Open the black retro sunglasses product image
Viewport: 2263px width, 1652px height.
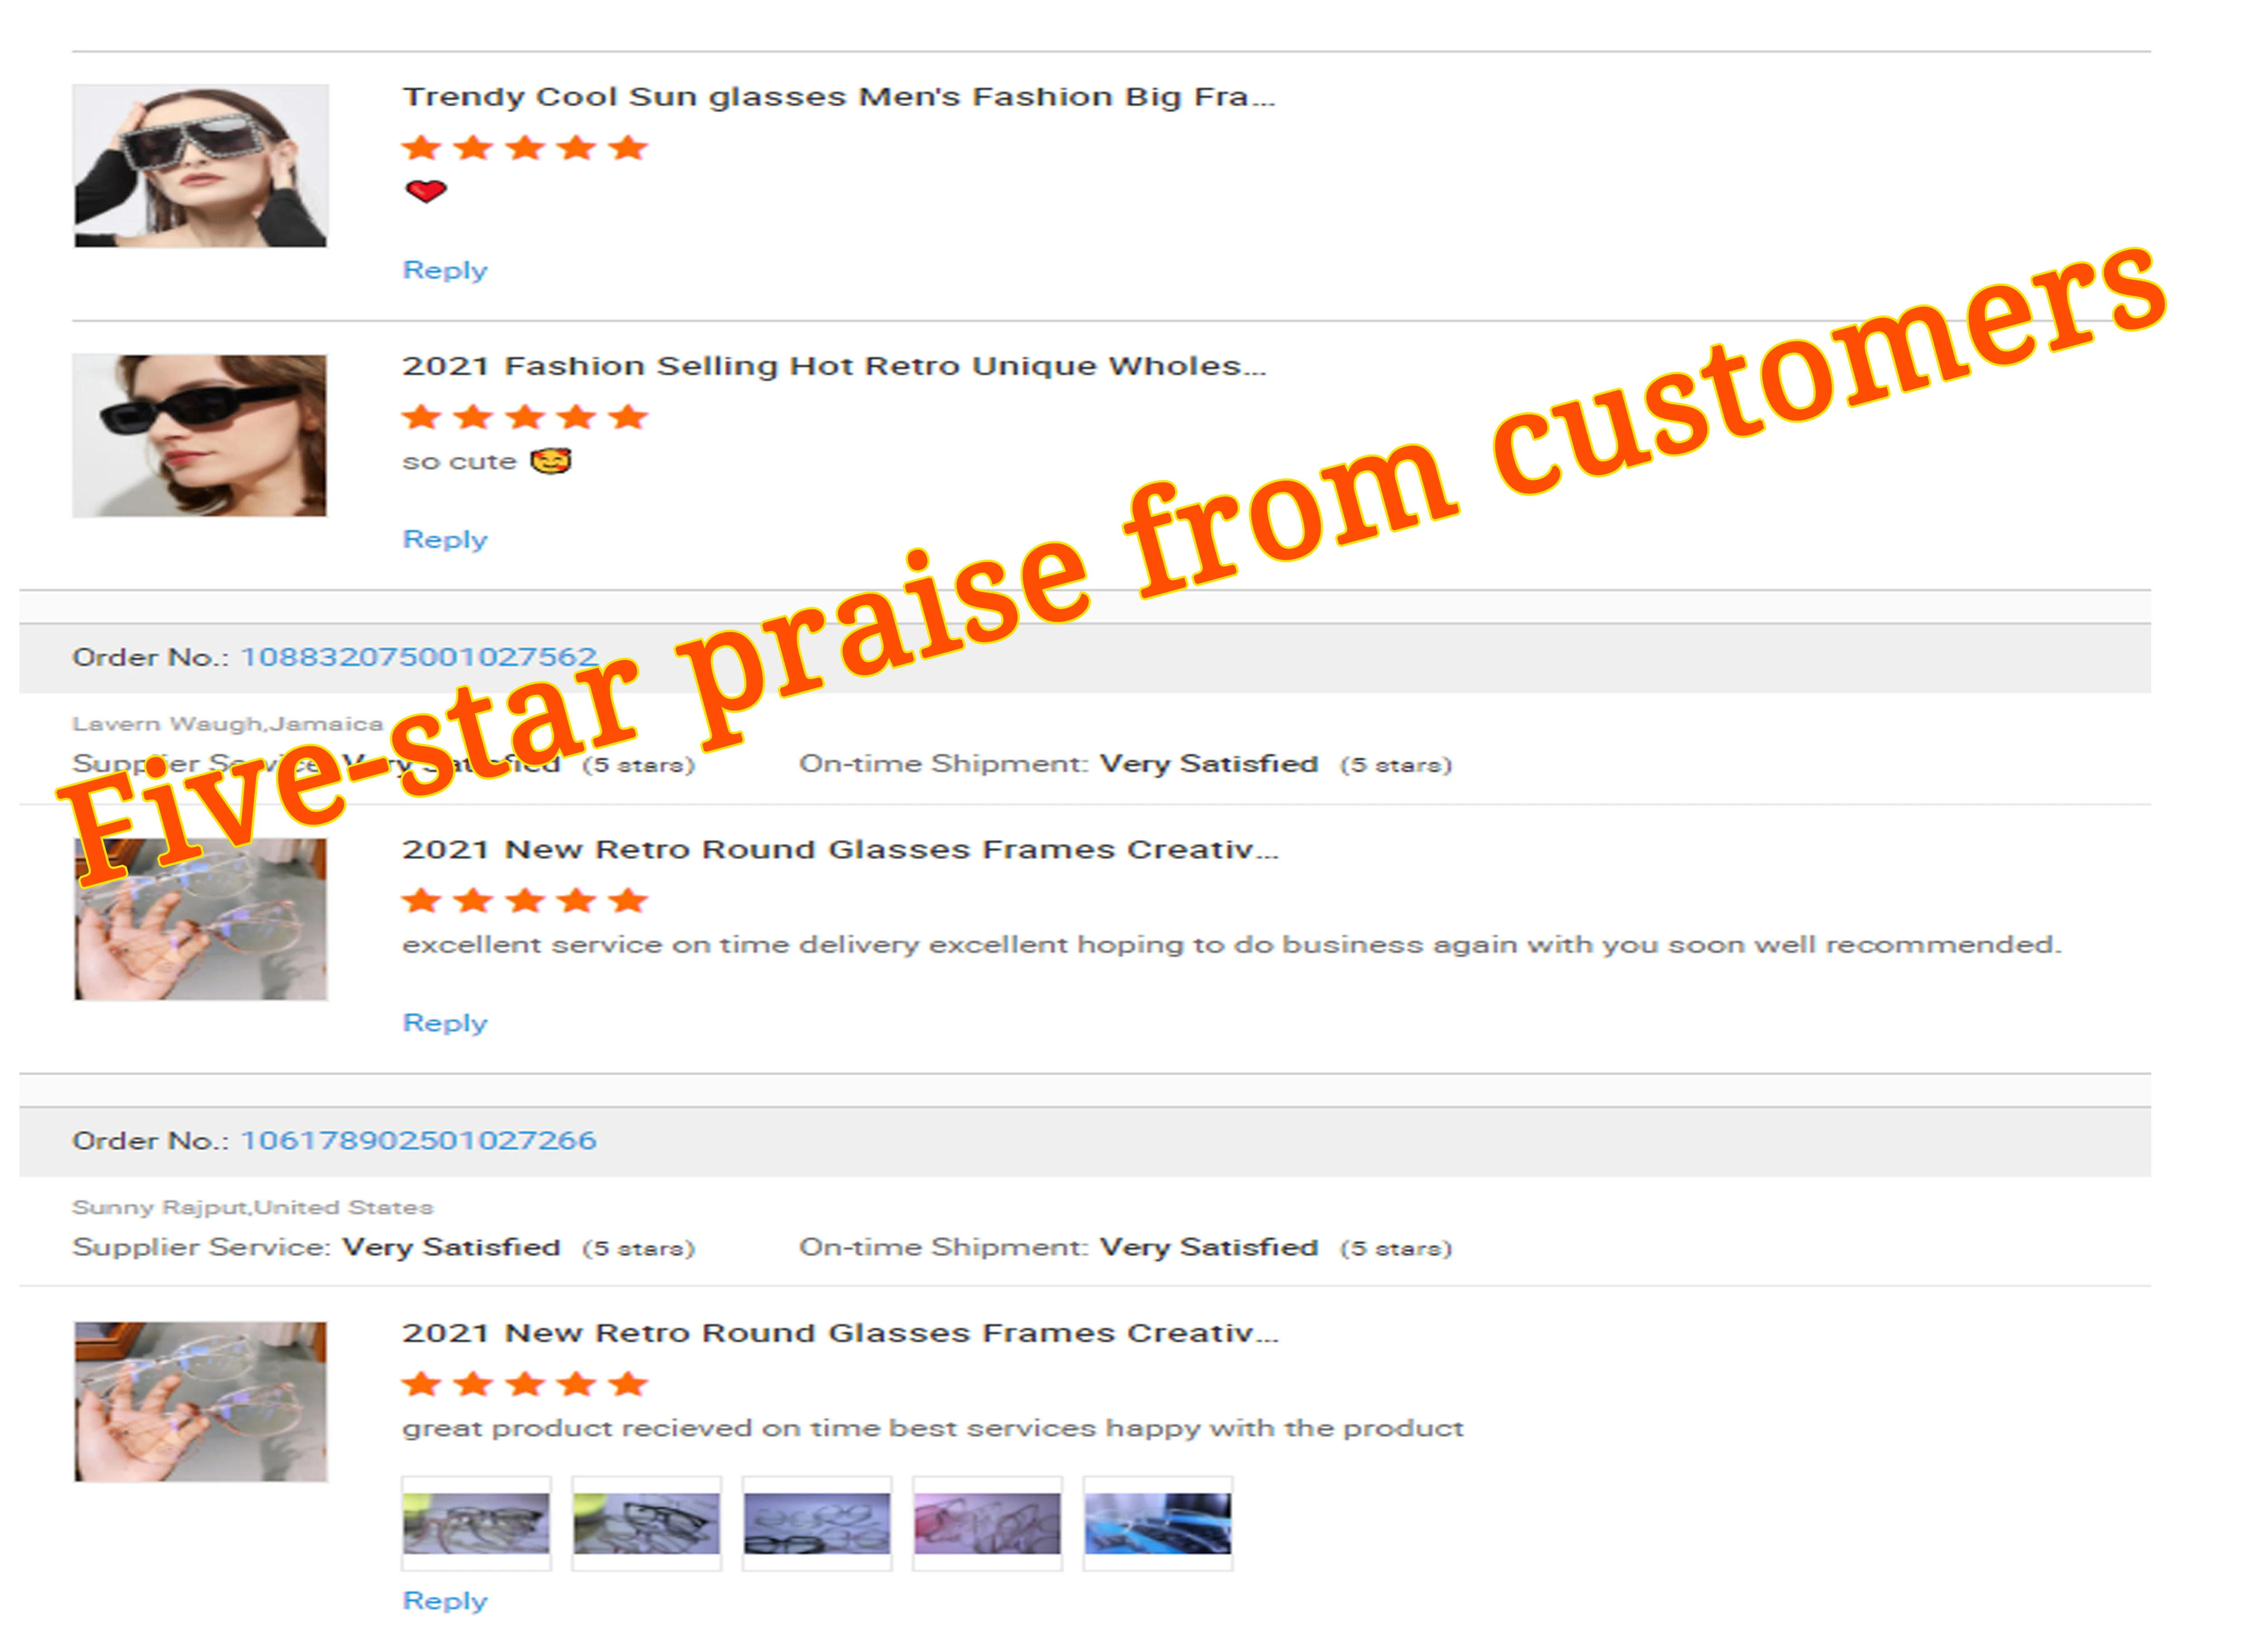[x=199, y=436]
